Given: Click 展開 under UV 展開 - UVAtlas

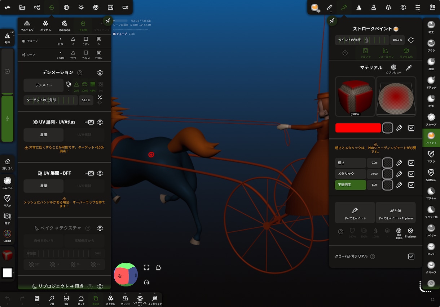Looking at the screenshot, I should pyautogui.click(x=44, y=135).
